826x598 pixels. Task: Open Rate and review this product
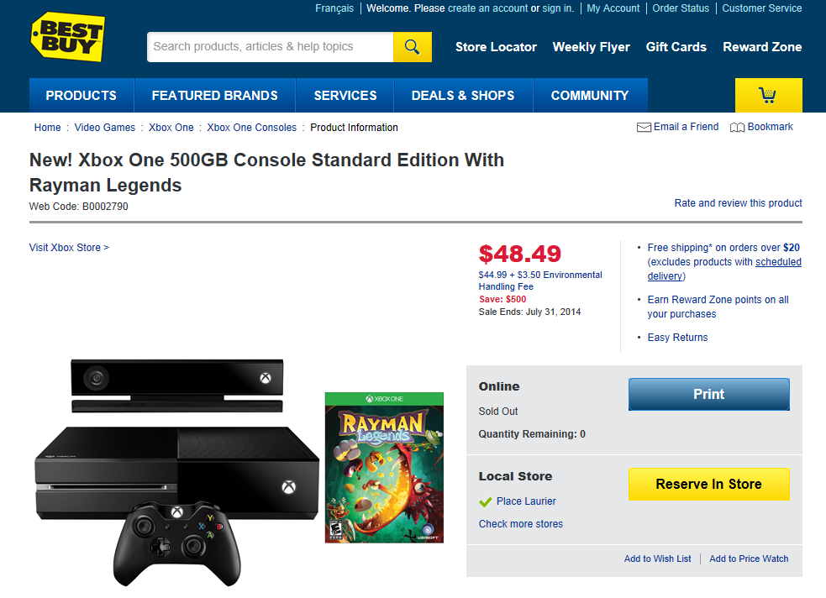coord(738,203)
